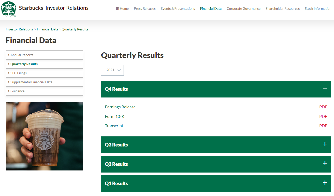Open the 2021 year dropdown
Viewport: 334px width, 196px height.
tap(112, 70)
